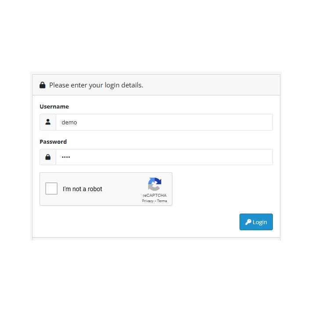Check the I'm not a robot box
The width and height of the screenshot is (312, 312).
point(51,189)
